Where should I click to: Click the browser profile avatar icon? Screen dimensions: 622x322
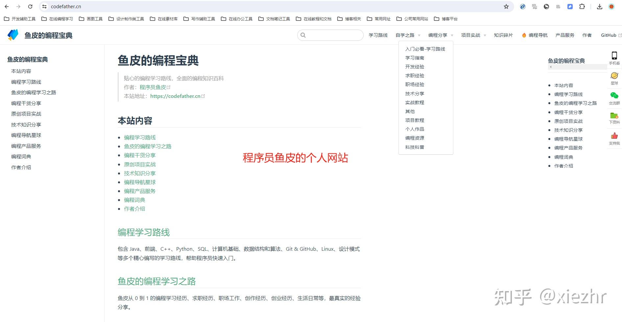pyautogui.click(x=611, y=7)
